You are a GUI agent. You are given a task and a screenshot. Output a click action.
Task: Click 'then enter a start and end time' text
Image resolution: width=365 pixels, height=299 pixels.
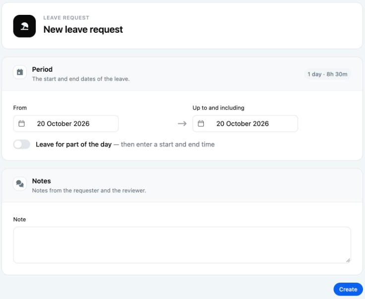(x=168, y=144)
